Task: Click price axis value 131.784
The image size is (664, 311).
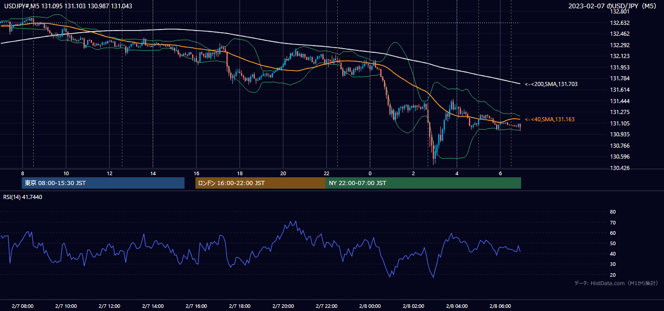Action: (620, 79)
